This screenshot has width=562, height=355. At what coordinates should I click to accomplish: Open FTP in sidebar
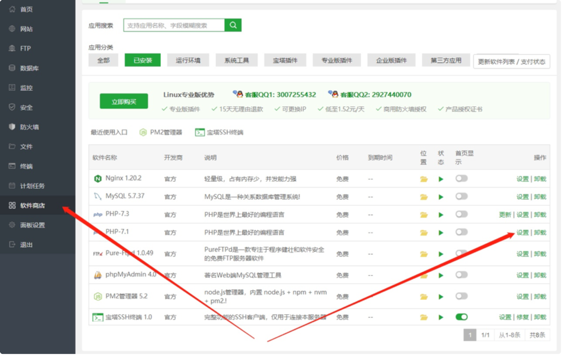[x=38, y=48]
